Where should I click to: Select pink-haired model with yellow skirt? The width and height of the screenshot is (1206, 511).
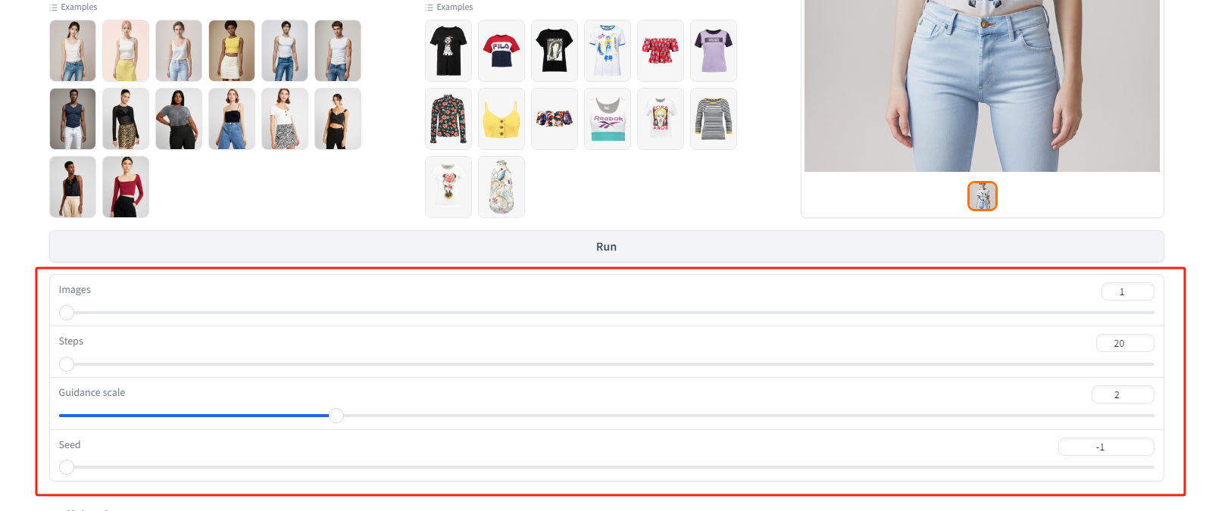126,51
